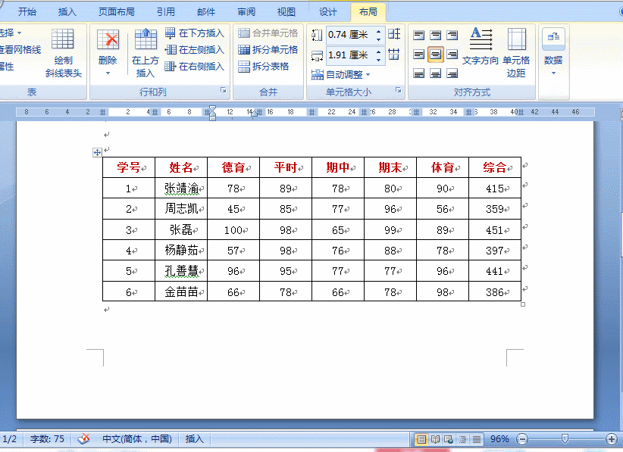Viewport: 623px width, 452px height.
Task: Select Align Top Left alignment
Action: pos(419,36)
